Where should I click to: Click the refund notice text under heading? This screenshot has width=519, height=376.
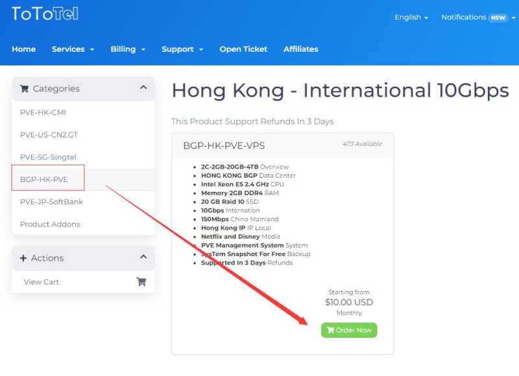pos(252,122)
